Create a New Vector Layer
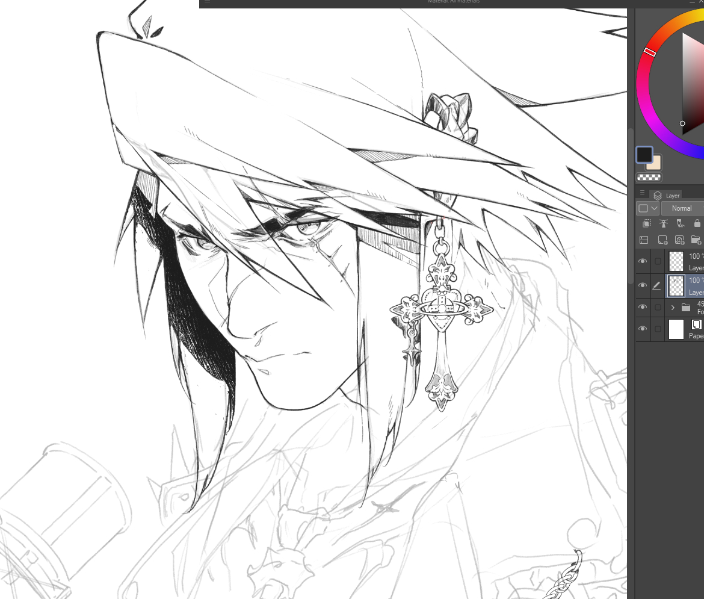This screenshot has height=599, width=704. [679, 240]
